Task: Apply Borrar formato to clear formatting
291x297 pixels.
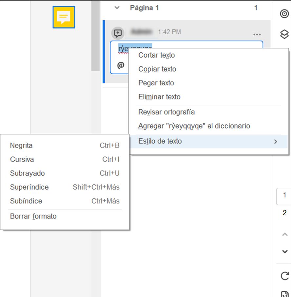Action: 33,216
